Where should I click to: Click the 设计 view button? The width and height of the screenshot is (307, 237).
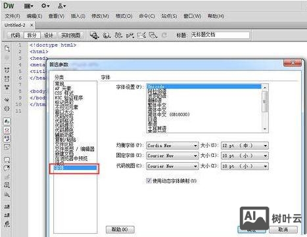coord(49,35)
